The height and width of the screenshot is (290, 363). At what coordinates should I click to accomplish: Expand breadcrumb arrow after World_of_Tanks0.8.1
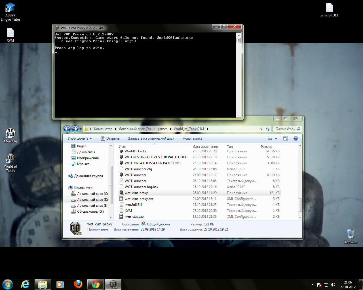[x=208, y=129]
